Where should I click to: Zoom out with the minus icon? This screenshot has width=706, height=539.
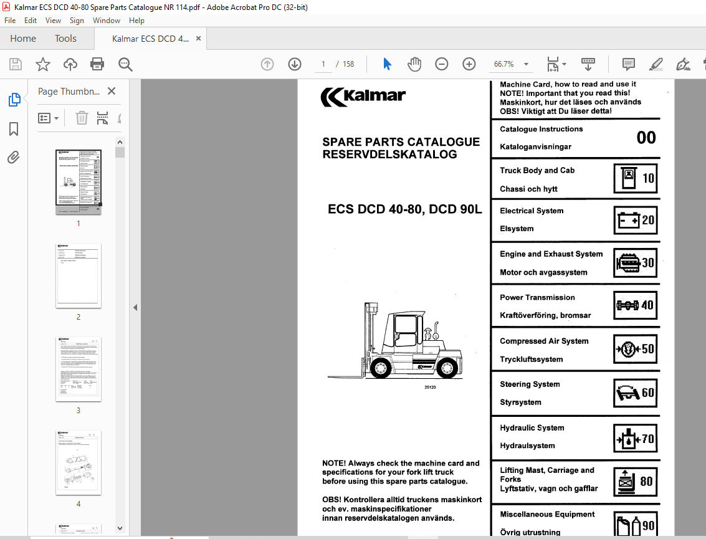(442, 64)
